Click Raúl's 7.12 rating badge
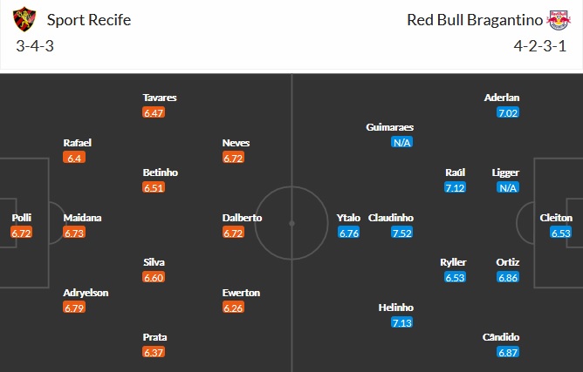 coord(456,188)
